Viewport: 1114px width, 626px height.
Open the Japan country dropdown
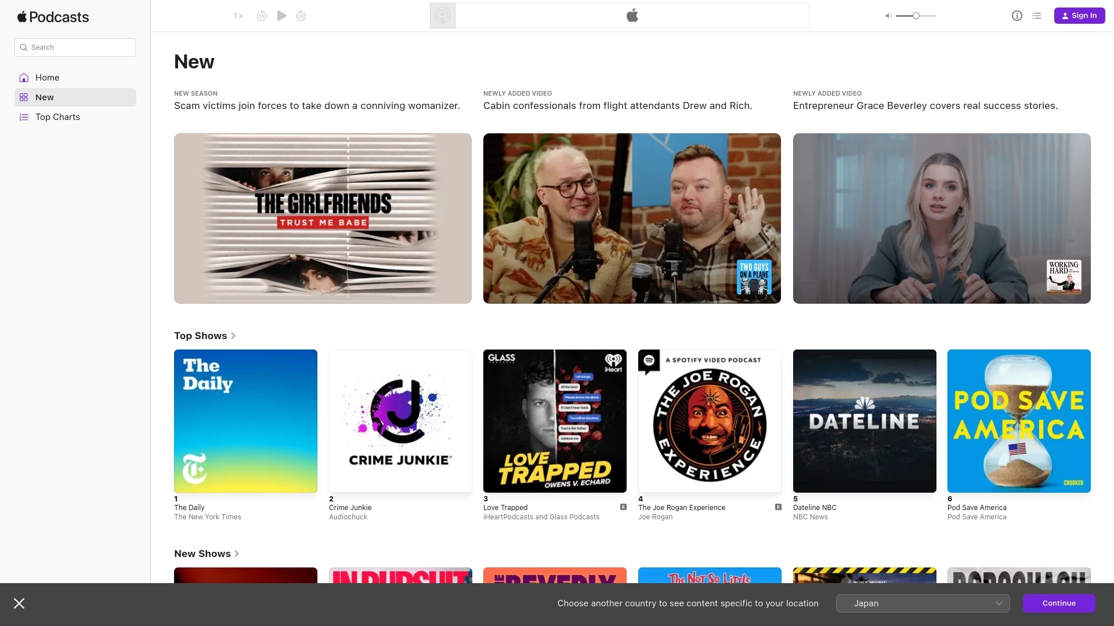(x=923, y=603)
